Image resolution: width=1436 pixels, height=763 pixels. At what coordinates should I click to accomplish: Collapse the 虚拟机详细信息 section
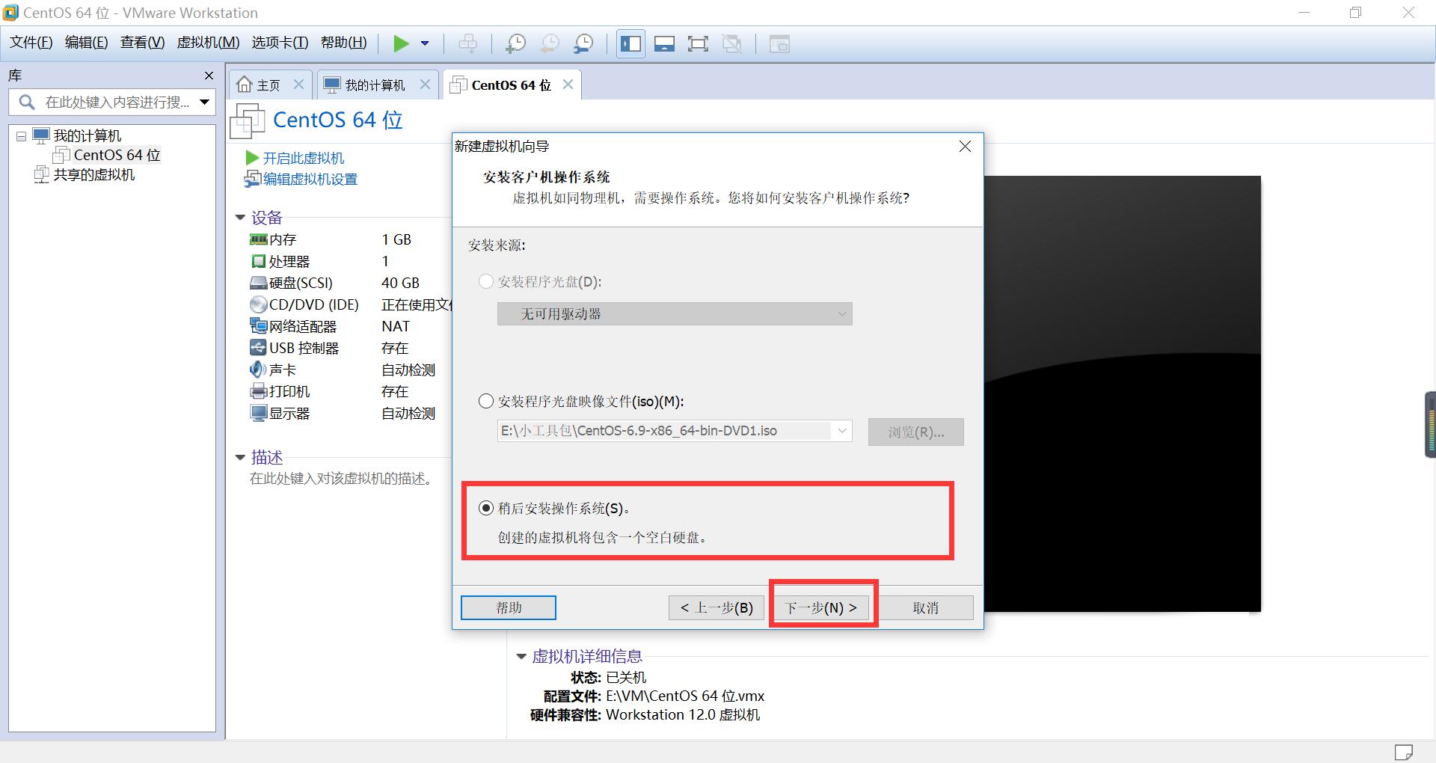(x=521, y=657)
